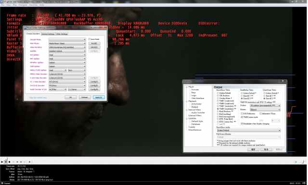Screen dimensions: 308x185
Task: Open the Favorites menu
Action: pyautogui.click(x=33, y=5)
